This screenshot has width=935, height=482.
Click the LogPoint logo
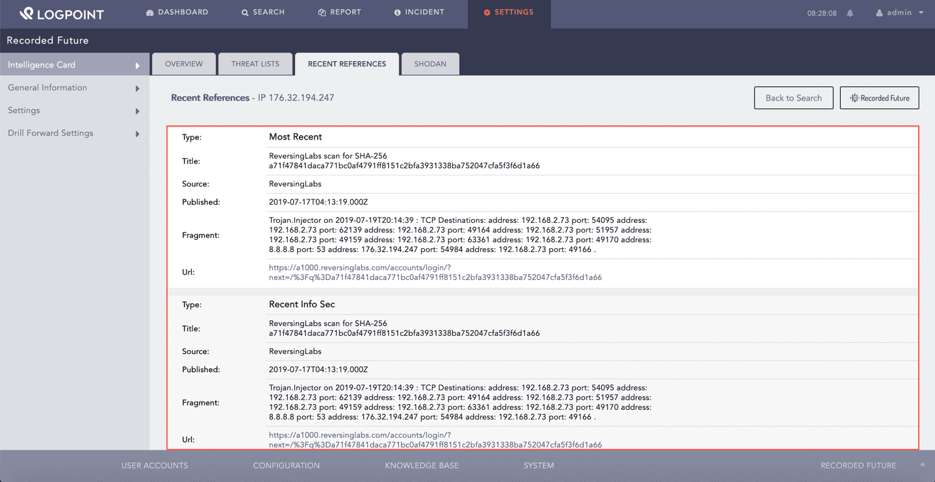pyautogui.click(x=62, y=14)
